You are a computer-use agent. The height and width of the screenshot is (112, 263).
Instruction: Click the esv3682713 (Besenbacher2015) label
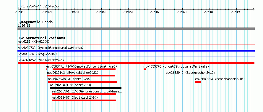coord(220,79)
